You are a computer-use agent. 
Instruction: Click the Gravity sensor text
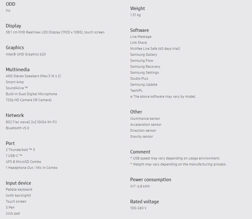[x=142, y=136]
